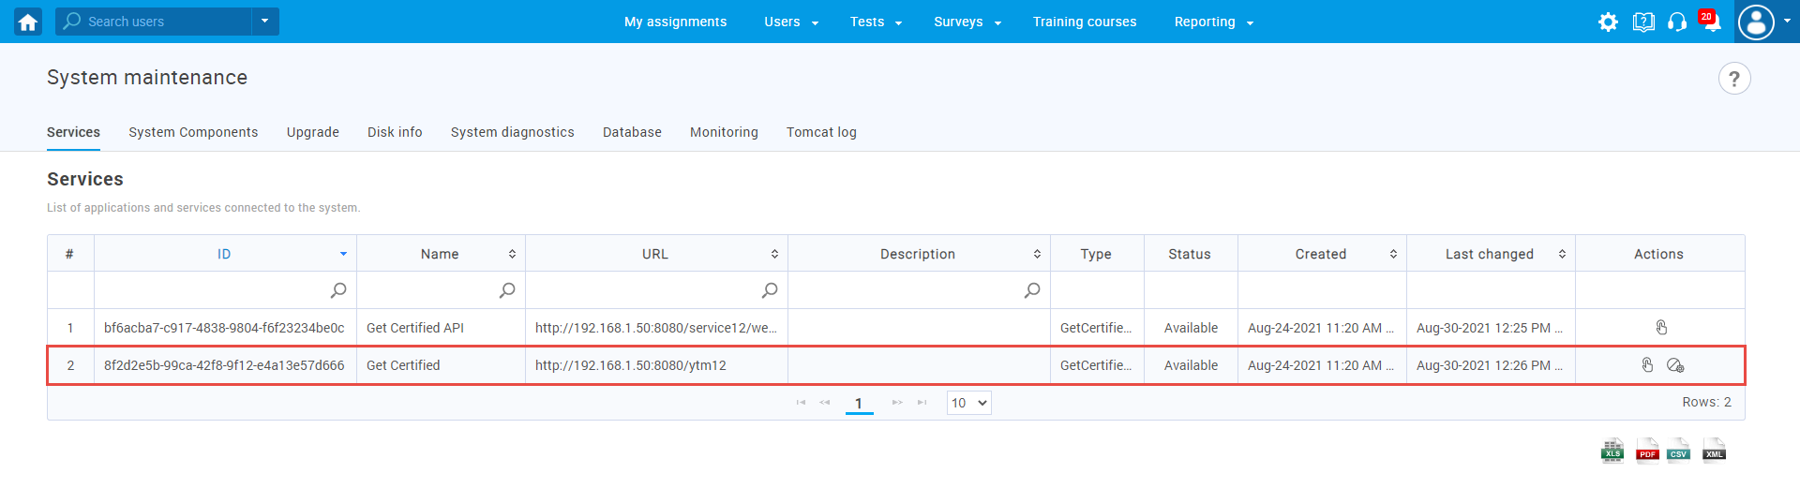The width and height of the screenshot is (1800, 488).
Task: Click the URL filter input field
Action: pos(656,290)
